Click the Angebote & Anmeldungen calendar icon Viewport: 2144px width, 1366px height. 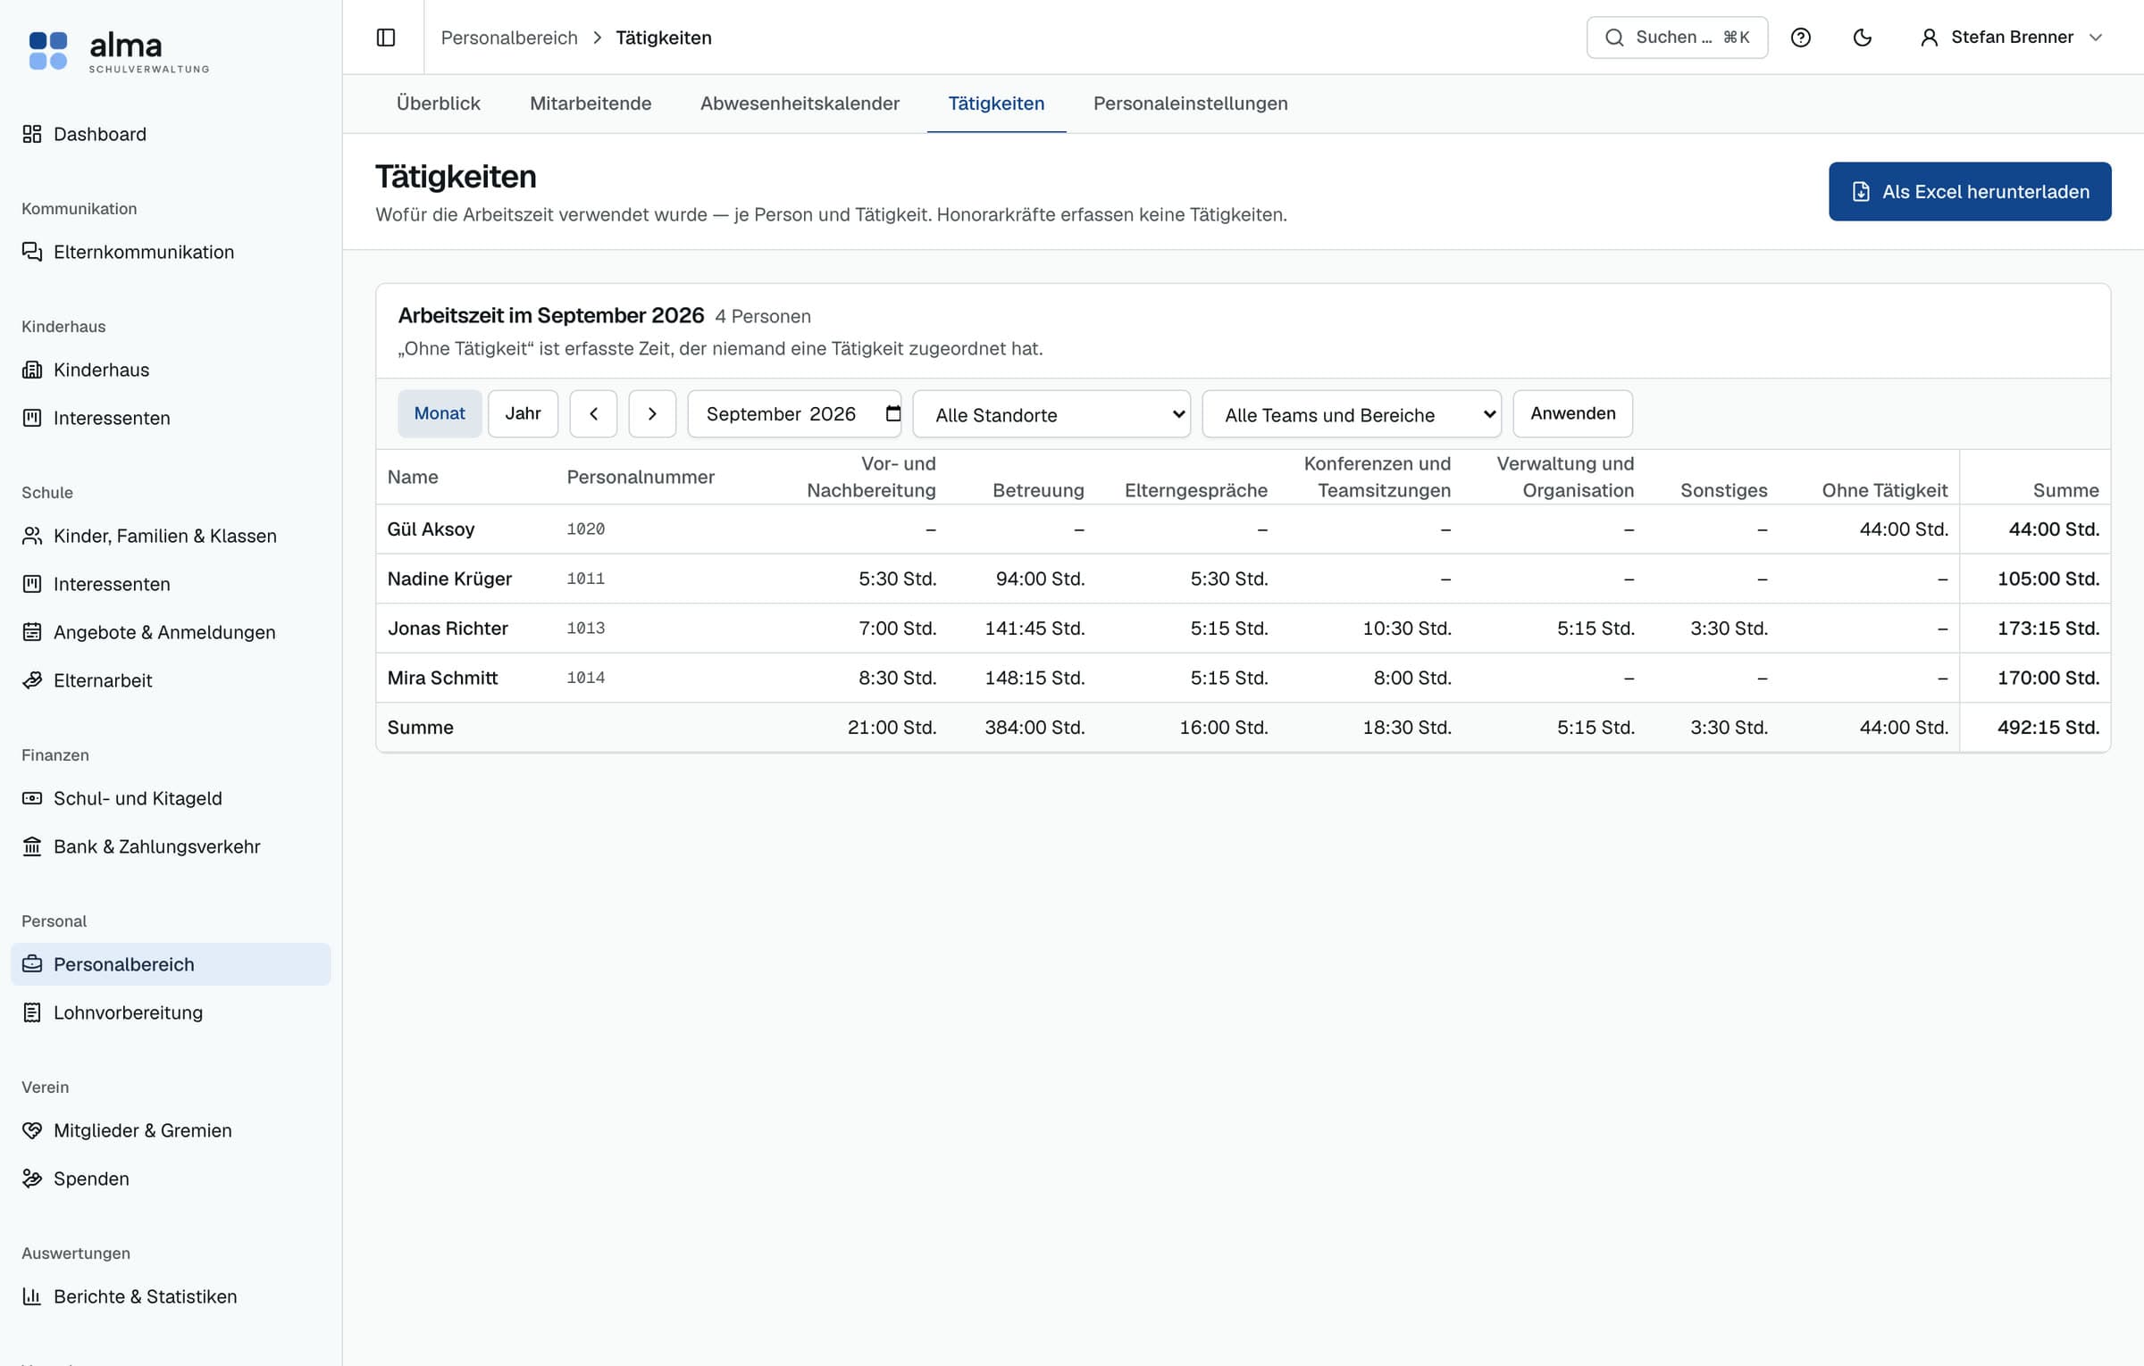coord(32,632)
